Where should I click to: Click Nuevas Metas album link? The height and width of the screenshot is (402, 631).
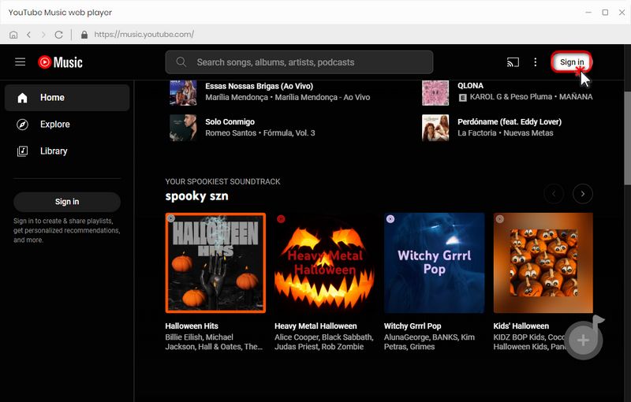click(528, 133)
